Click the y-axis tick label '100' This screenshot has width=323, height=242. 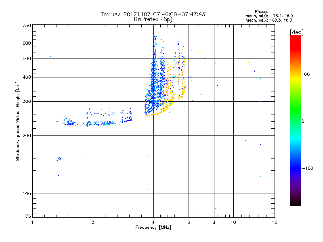pos(27,194)
